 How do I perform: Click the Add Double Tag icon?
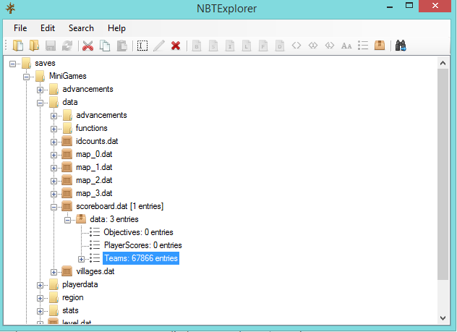point(280,46)
